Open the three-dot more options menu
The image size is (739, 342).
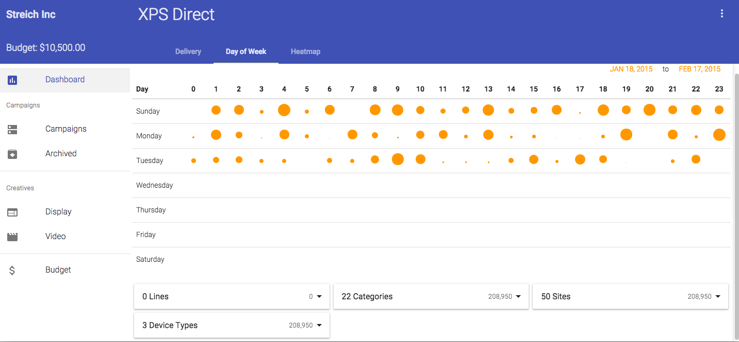(722, 14)
